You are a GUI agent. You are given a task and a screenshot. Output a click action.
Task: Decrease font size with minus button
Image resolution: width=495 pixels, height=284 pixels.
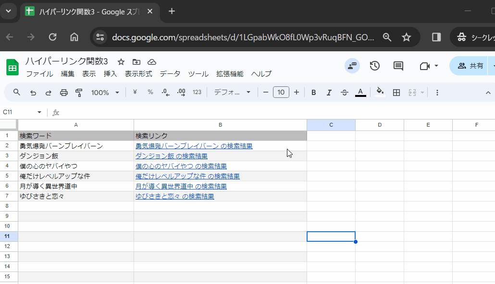click(265, 93)
